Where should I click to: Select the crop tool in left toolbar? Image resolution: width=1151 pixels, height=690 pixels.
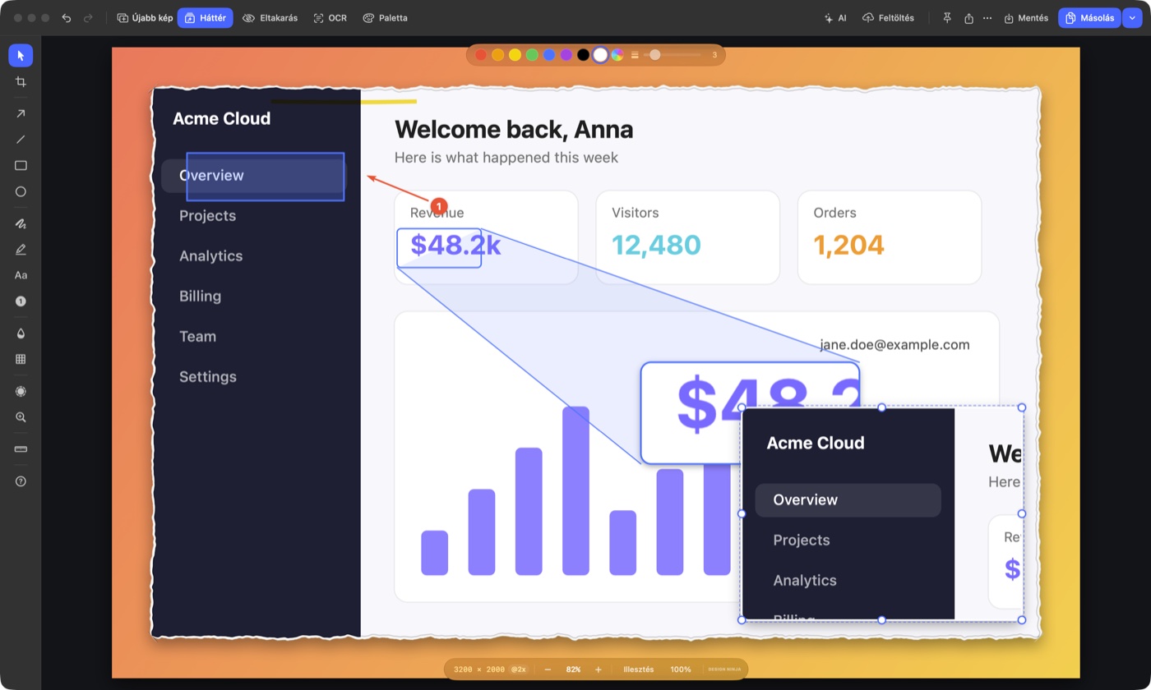click(21, 81)
